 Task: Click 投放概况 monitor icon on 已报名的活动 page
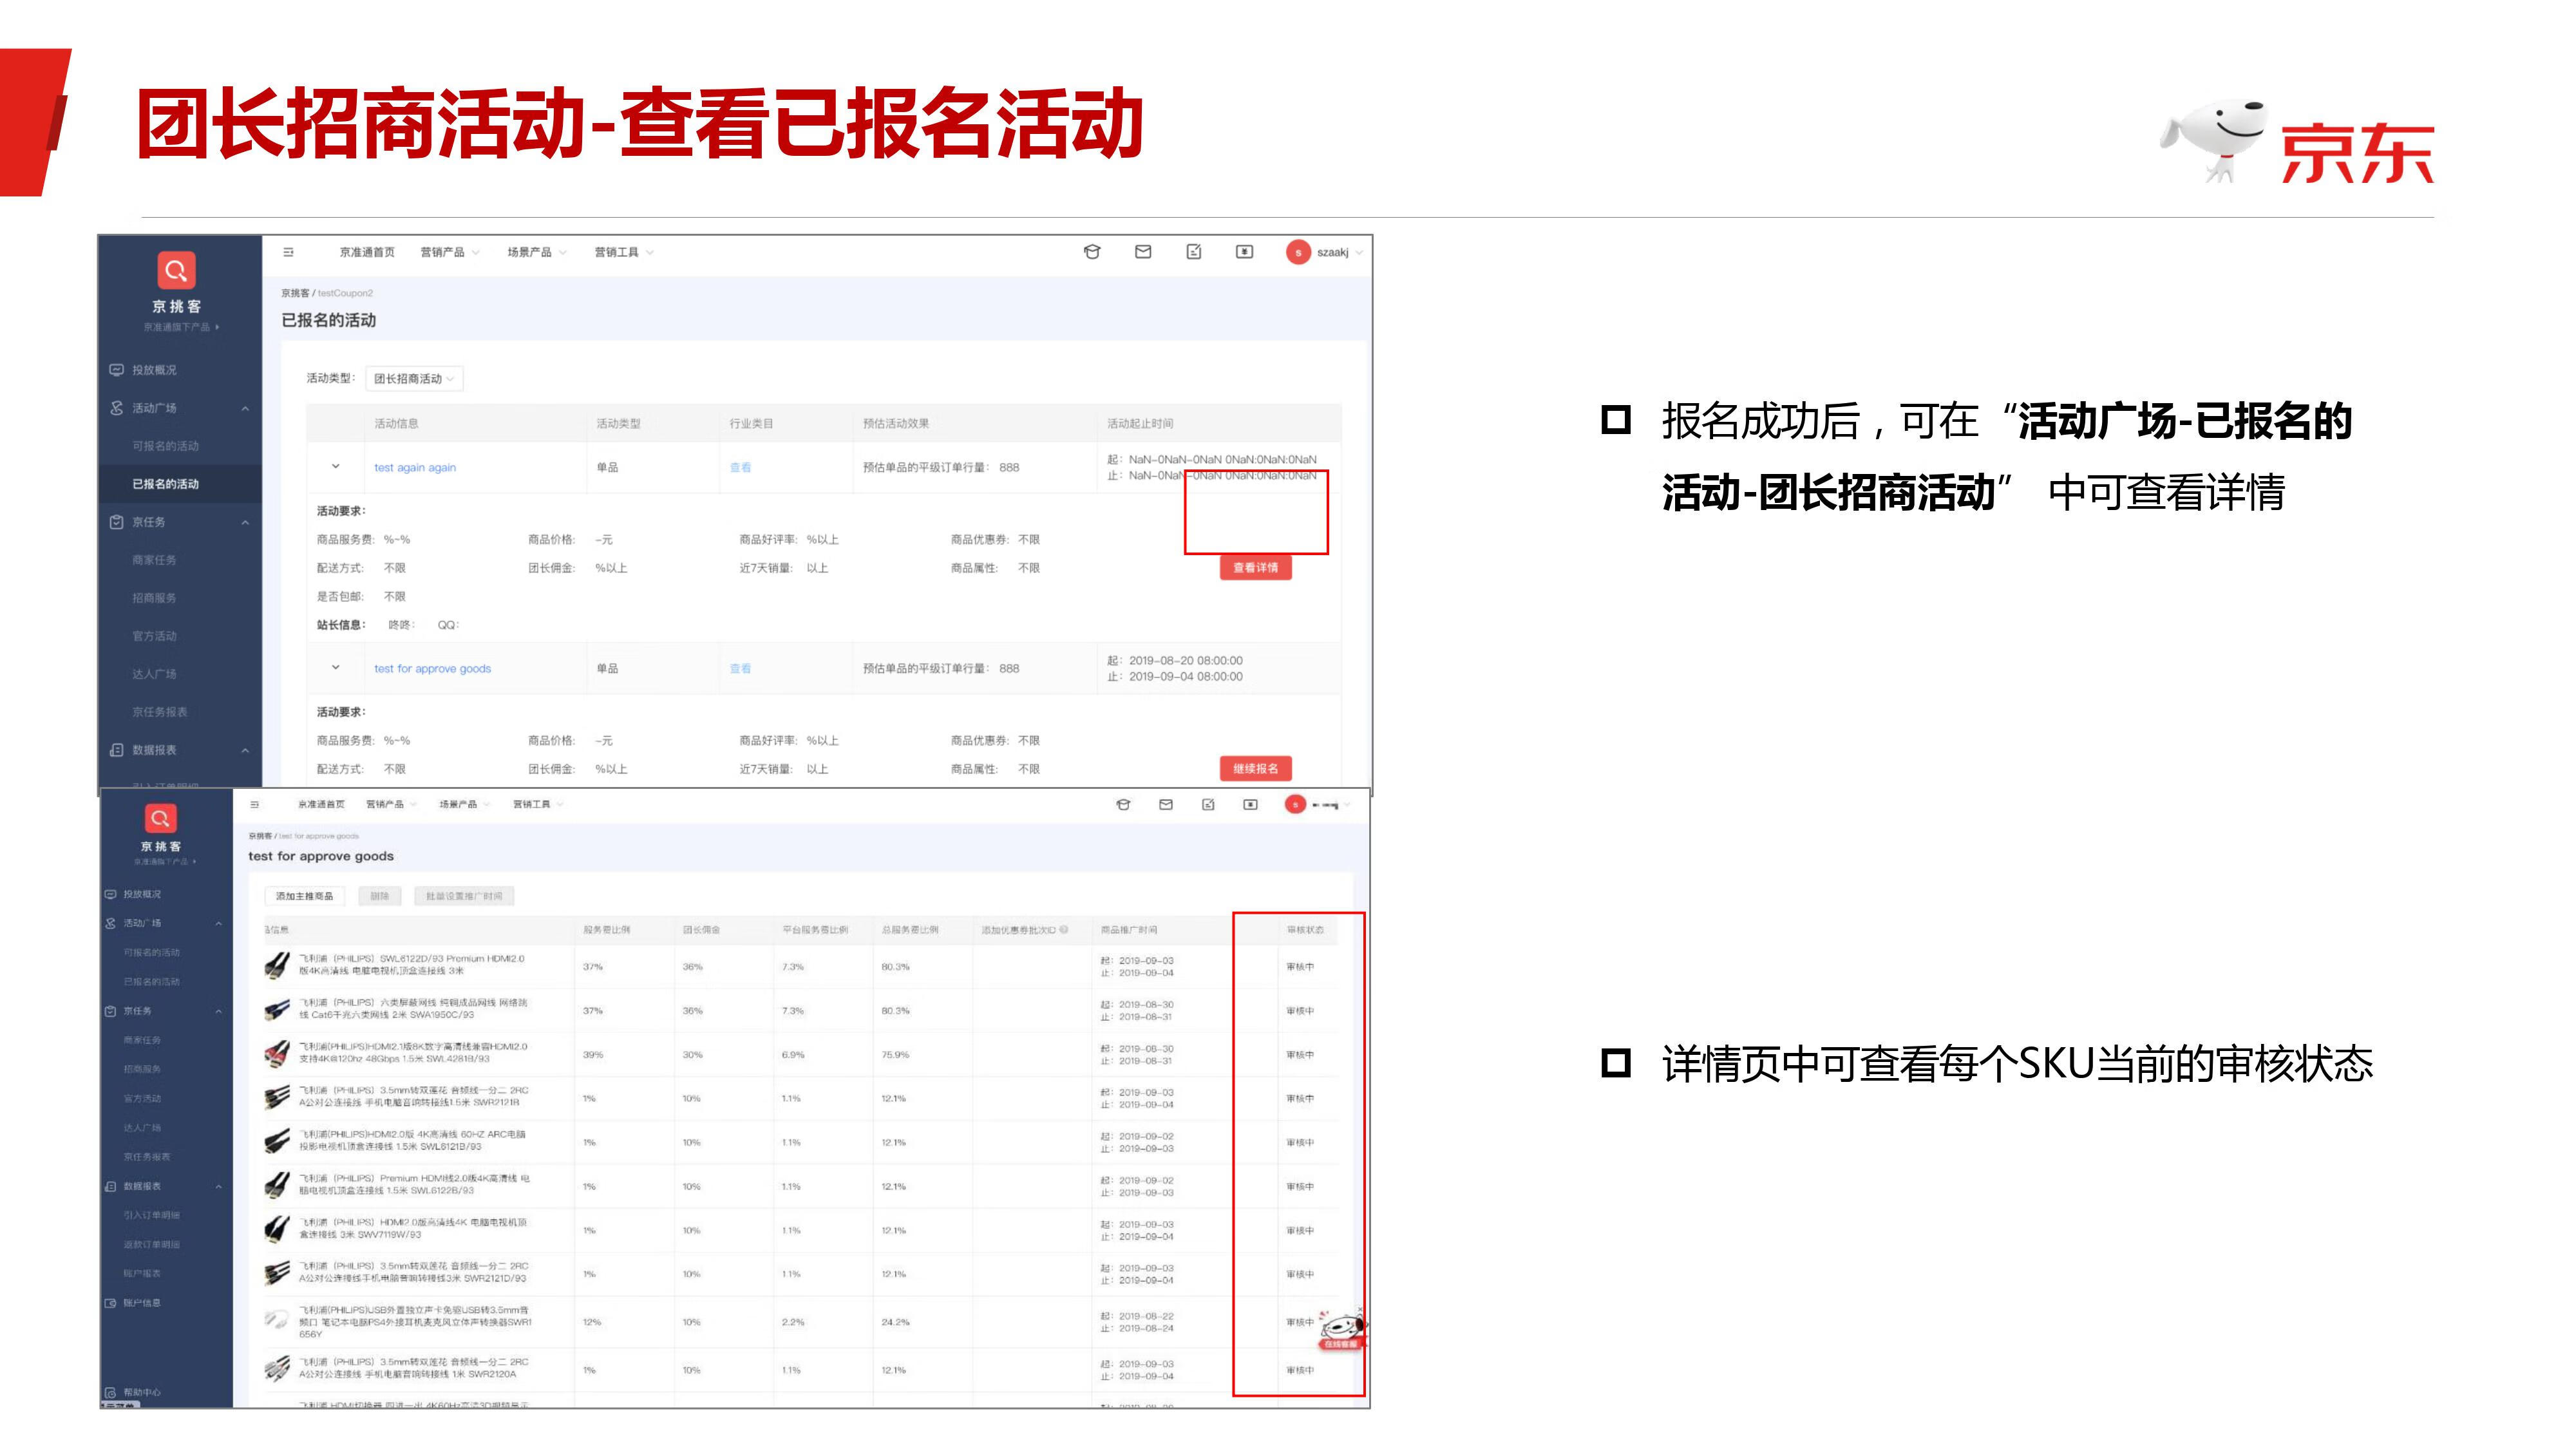(x=116, y=370)
